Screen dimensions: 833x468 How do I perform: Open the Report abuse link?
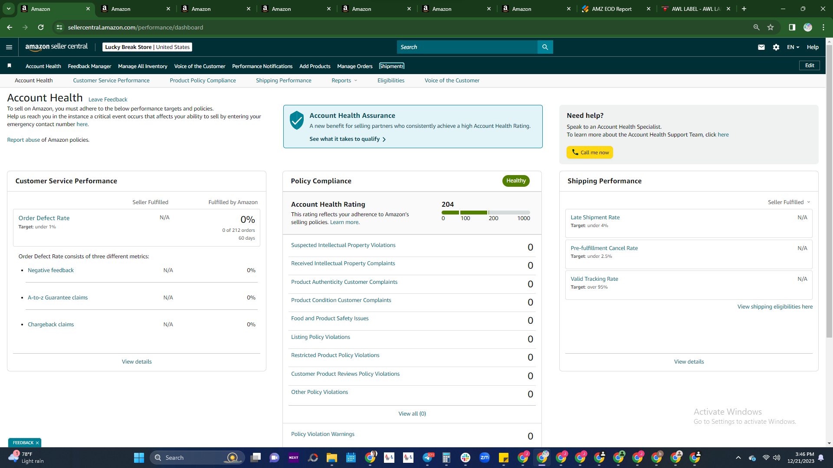[x=23, y=140]
